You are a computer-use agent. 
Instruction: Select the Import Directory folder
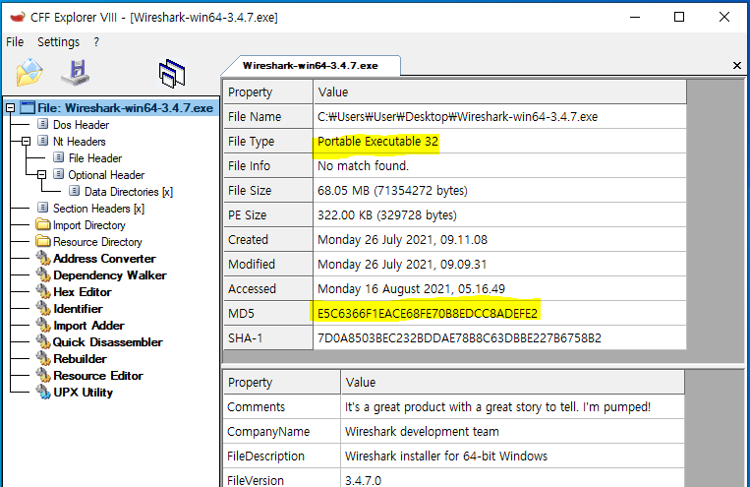coord(89,225)
